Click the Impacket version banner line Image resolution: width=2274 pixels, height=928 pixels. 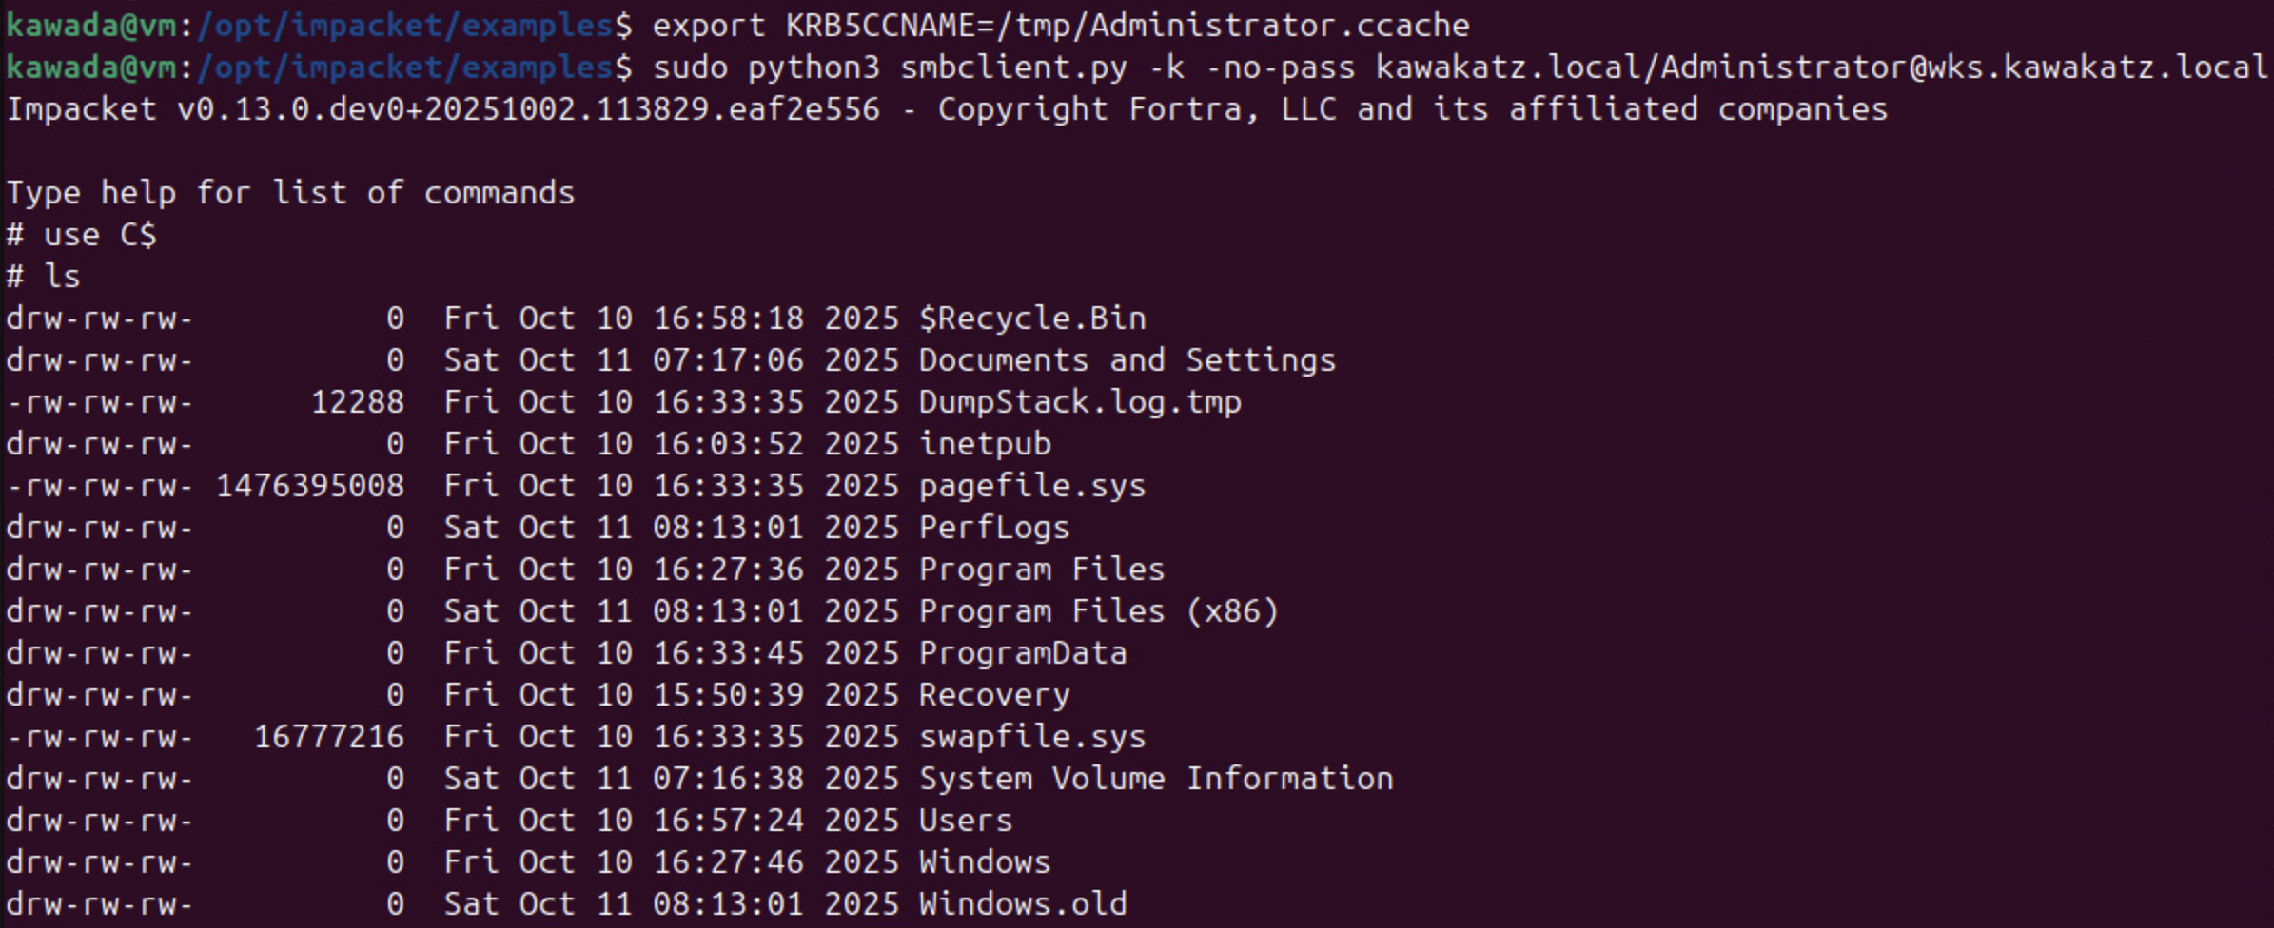(x=946, y=109)
